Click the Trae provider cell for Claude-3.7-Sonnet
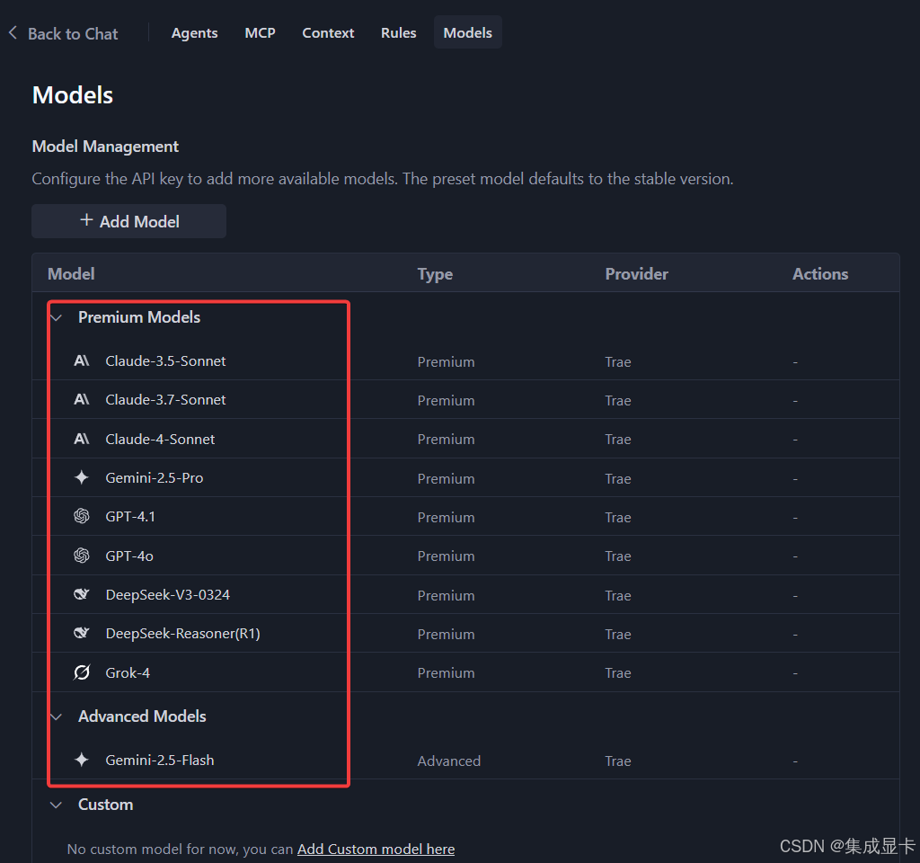Screen dimensions: 920x863 pyautogui.click(x=618, y=400)
